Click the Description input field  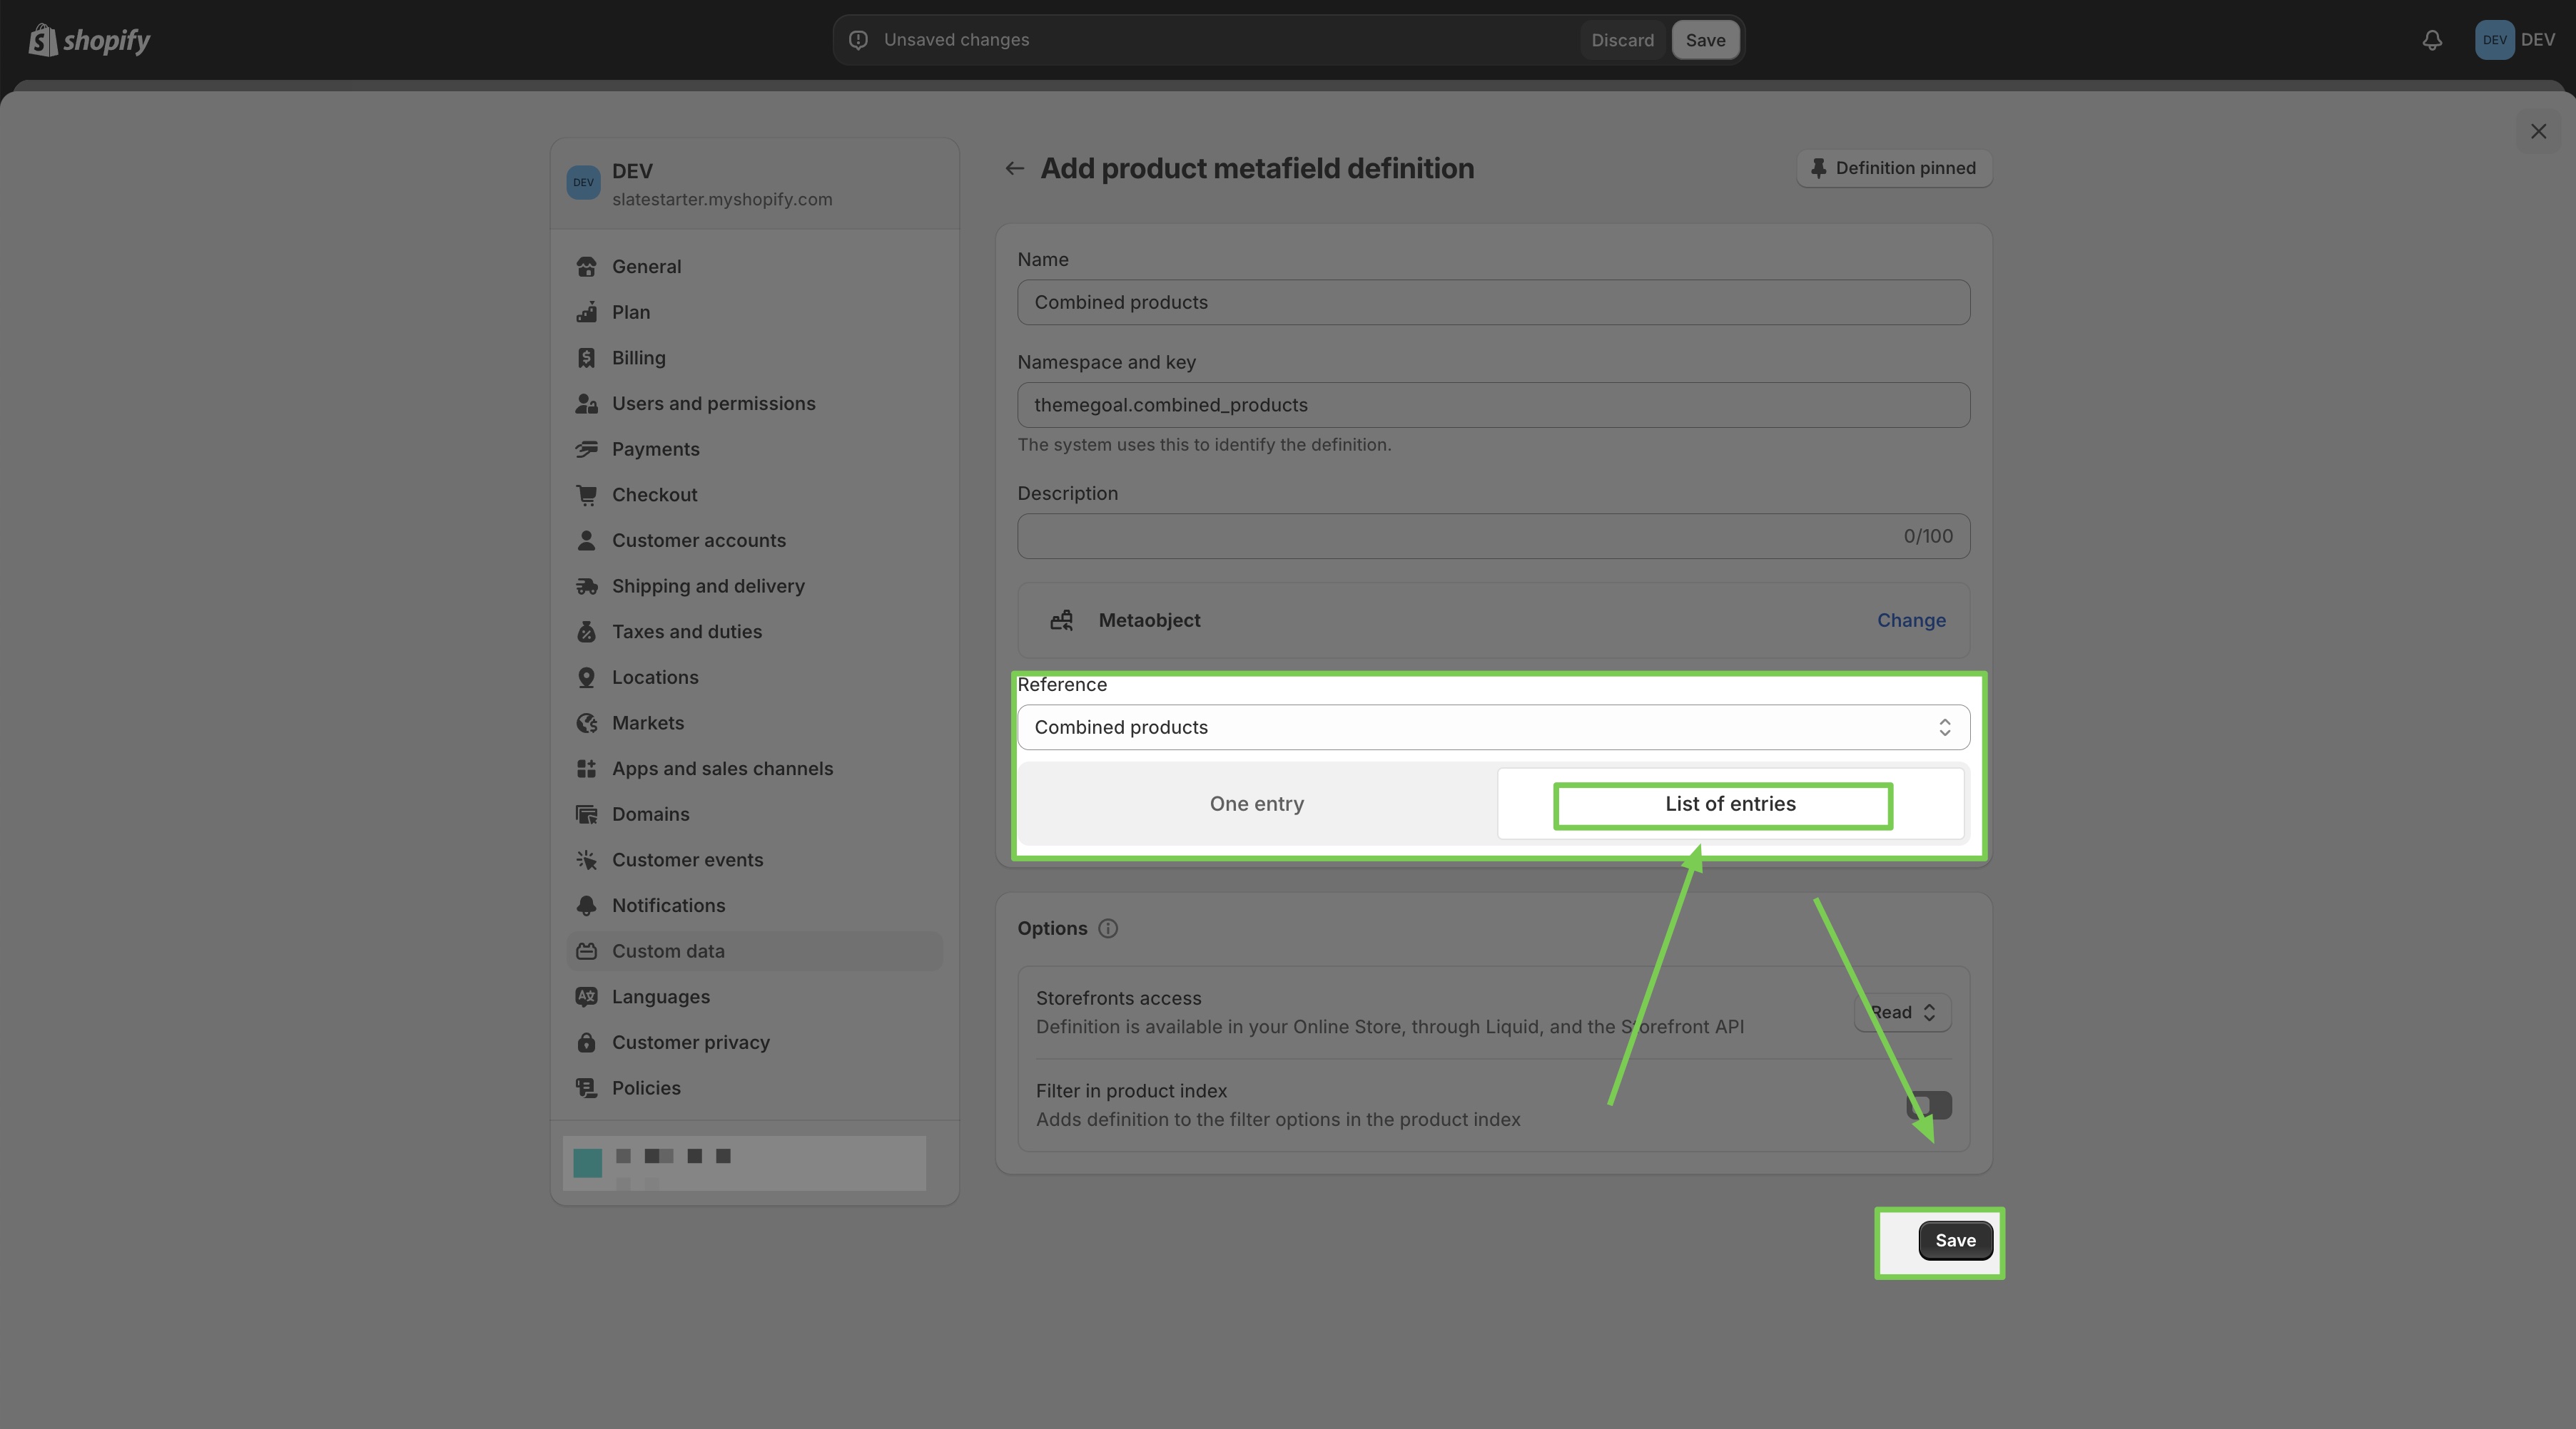pyautogui.click(x=1493, y=537)
